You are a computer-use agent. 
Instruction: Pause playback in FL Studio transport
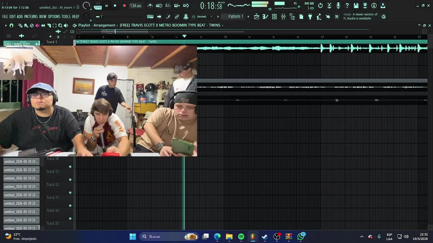coord(107,6)
